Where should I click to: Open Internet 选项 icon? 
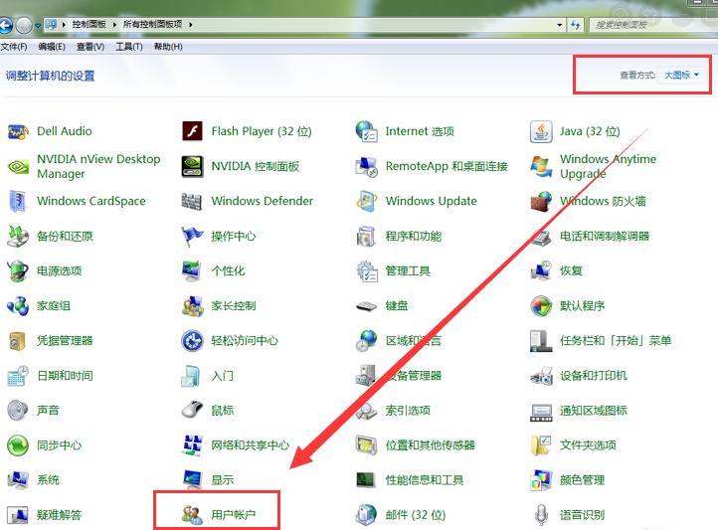[x=366, y=132]
